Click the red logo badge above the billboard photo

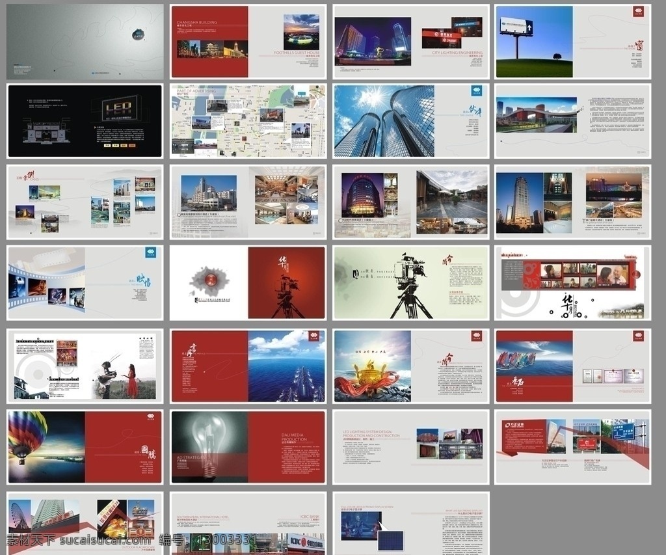click(x=639, y=12)
